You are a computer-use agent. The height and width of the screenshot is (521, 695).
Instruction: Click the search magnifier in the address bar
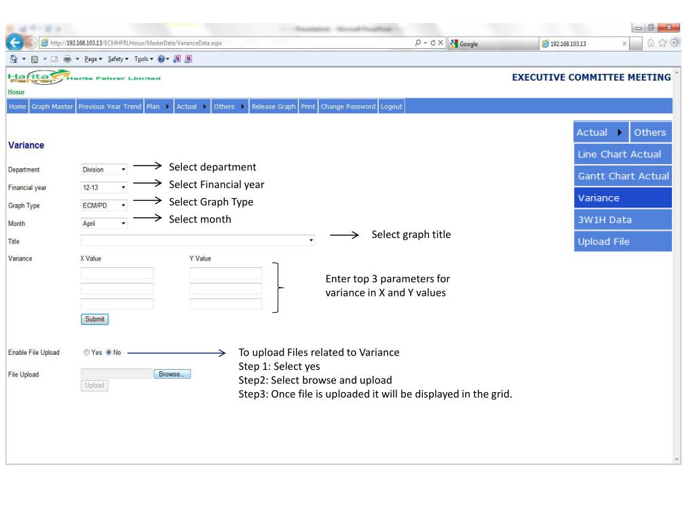(x=417, y=43)
